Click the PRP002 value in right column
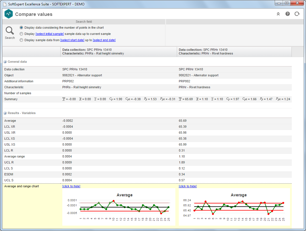Image resolution: width=306 pixels, height=231 pixels. tap(184, 81)
